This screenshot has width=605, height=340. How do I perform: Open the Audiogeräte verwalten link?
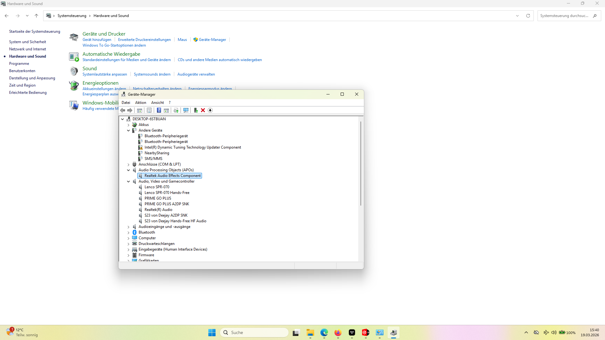[196, 74]
